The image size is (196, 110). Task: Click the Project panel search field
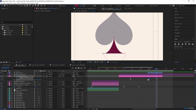click(x=17, y=22)
